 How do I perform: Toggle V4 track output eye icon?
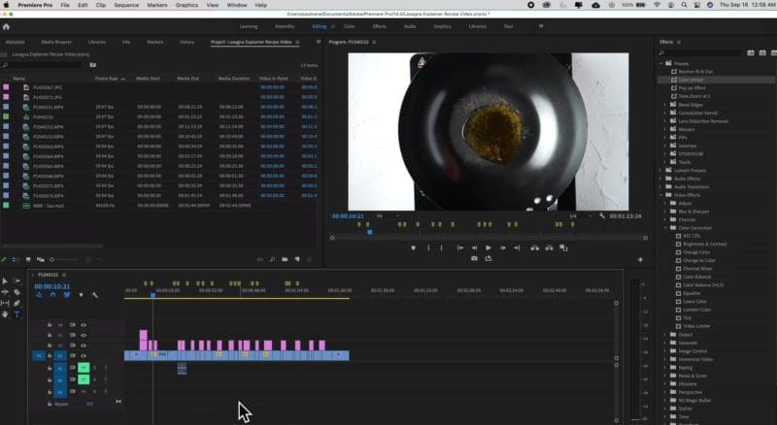coord(84,325)
